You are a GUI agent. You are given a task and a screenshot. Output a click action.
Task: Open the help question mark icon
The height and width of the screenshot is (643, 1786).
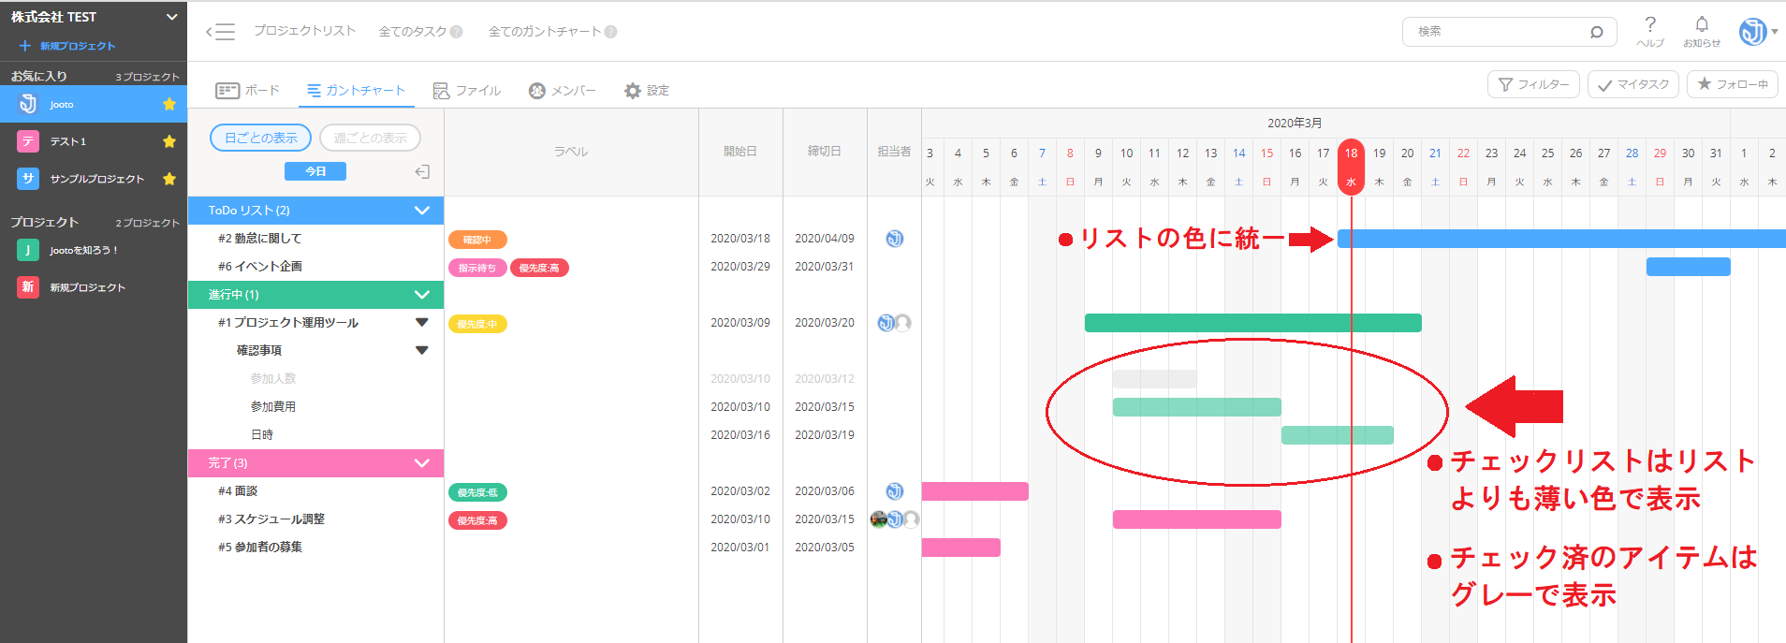click(x=1650, y=24)
